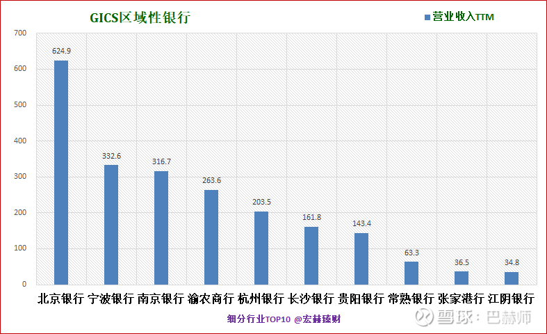Select the 渝农商行 bar

click(x=211, y=237)
